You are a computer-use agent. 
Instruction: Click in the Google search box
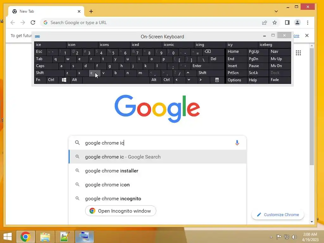coord(158,143)
